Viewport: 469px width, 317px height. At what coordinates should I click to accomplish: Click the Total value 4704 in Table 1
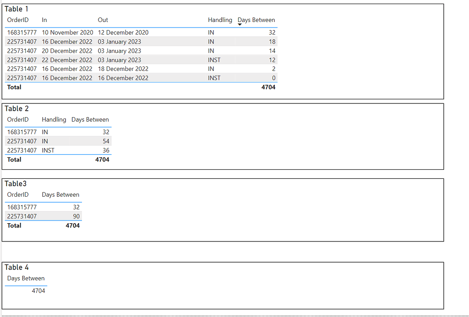pyautogui.click(x=269, y=87)
